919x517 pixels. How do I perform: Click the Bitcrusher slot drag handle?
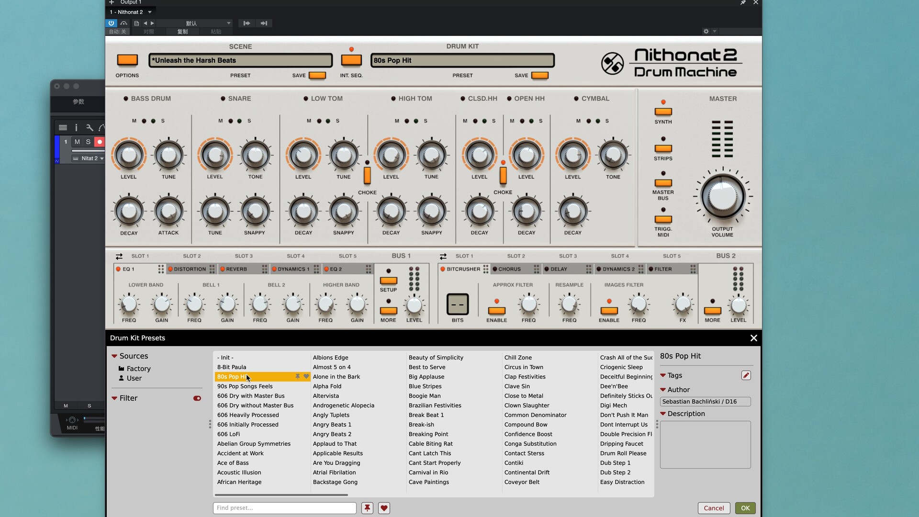coord(486,269)
